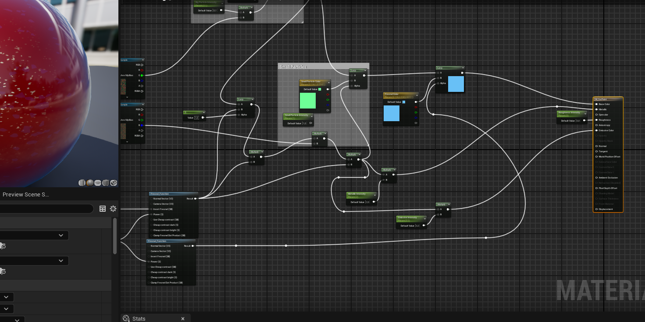Switch preview to sphere mesh
645x322 pixels.
pos(90,183)
